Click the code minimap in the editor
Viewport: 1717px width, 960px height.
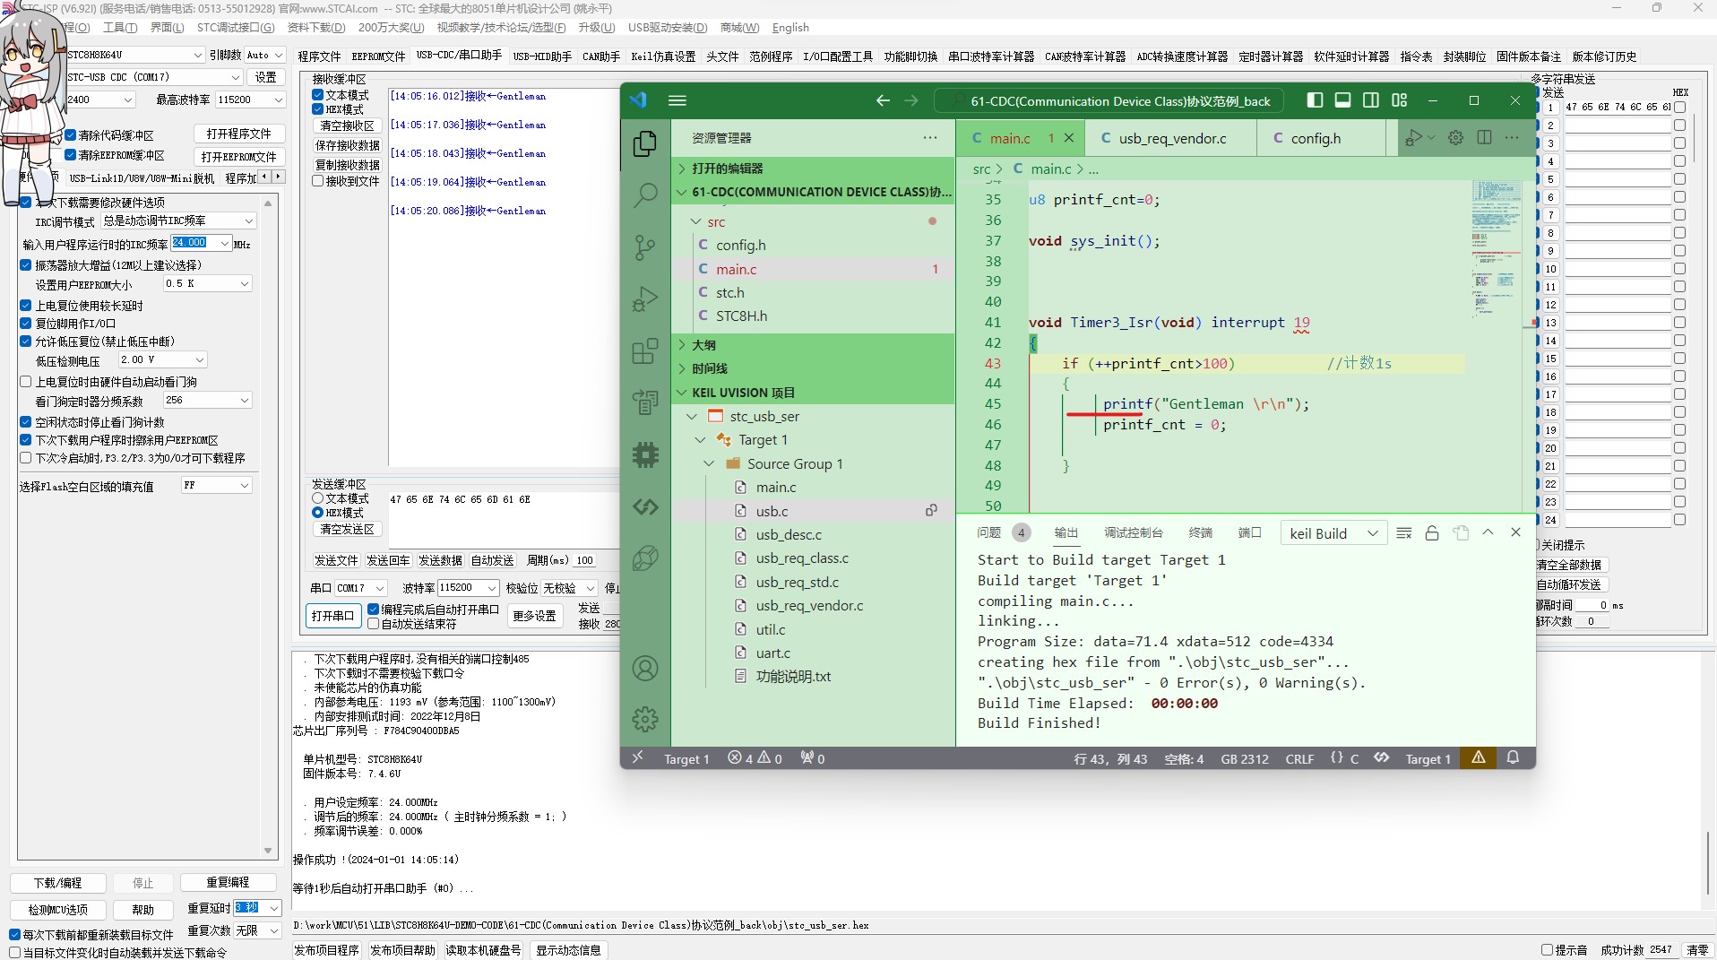[1496, 251]
